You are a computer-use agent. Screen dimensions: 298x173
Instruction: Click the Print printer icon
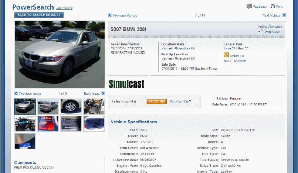tap(272, 6)
